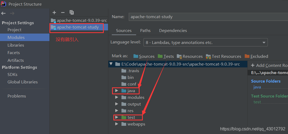
Task: Copy the selected module
Action: tap(72, 13)
